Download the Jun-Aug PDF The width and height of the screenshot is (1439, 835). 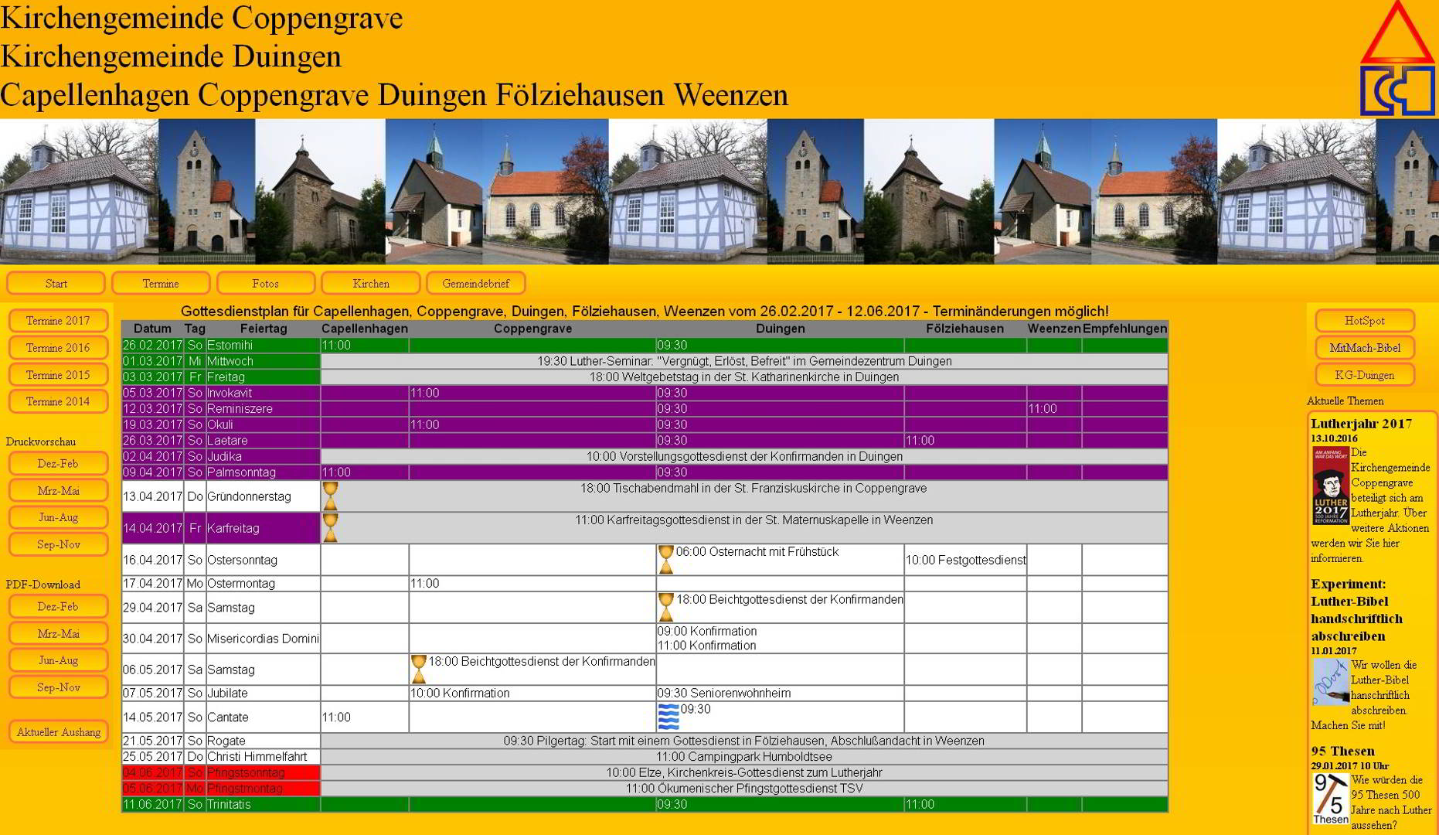point(57,659)
